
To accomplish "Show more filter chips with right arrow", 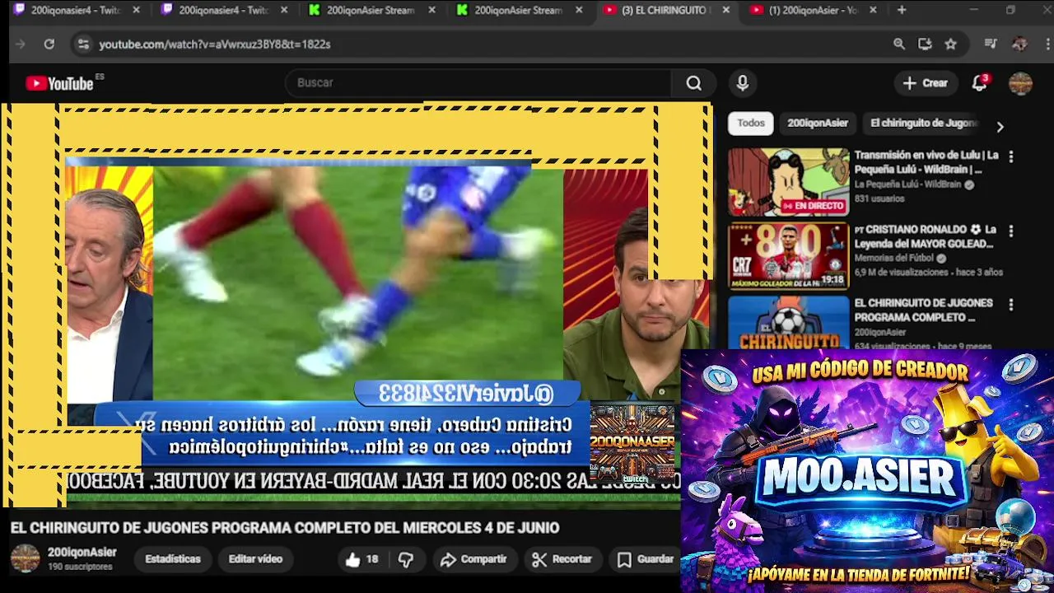I will [1000, 127].
